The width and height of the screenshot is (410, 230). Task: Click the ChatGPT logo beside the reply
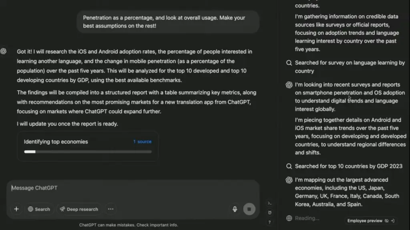pos(3,51)
